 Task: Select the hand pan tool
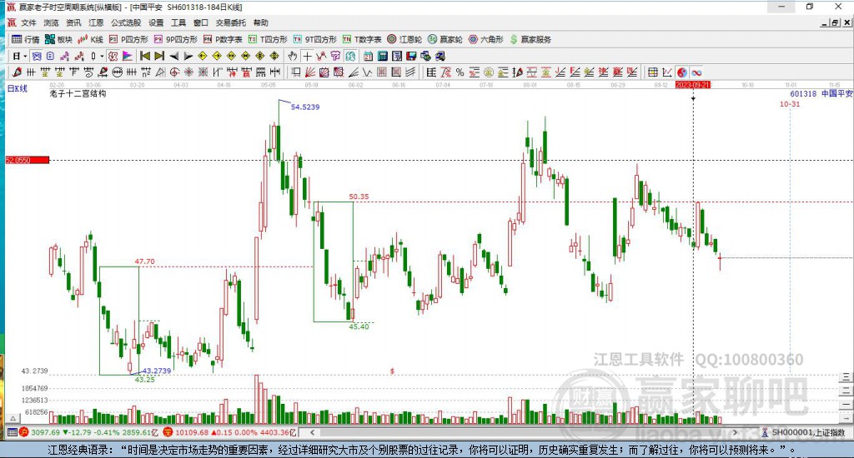coord(293,56)
